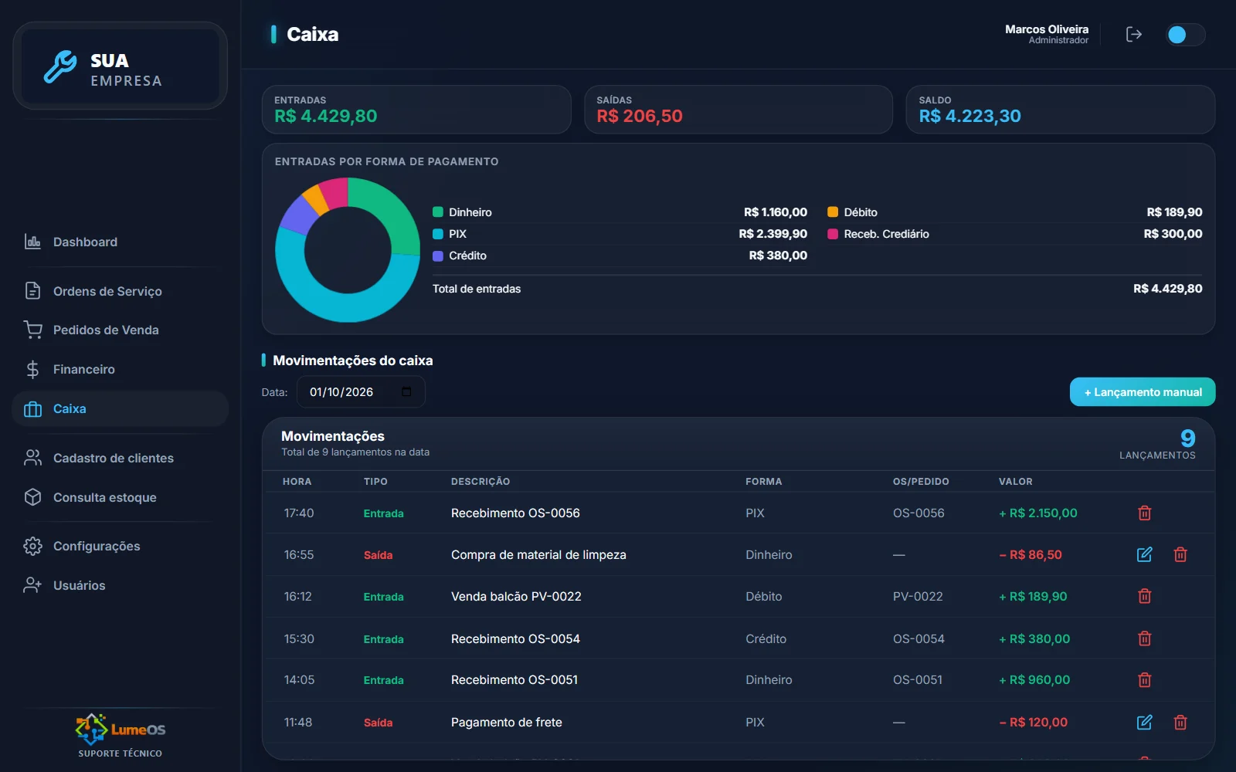This screenshot has width=1236, height=772.
Task: Click the Débito orange legend swatch
Action: pyautogui.click(x=833, y=212)
